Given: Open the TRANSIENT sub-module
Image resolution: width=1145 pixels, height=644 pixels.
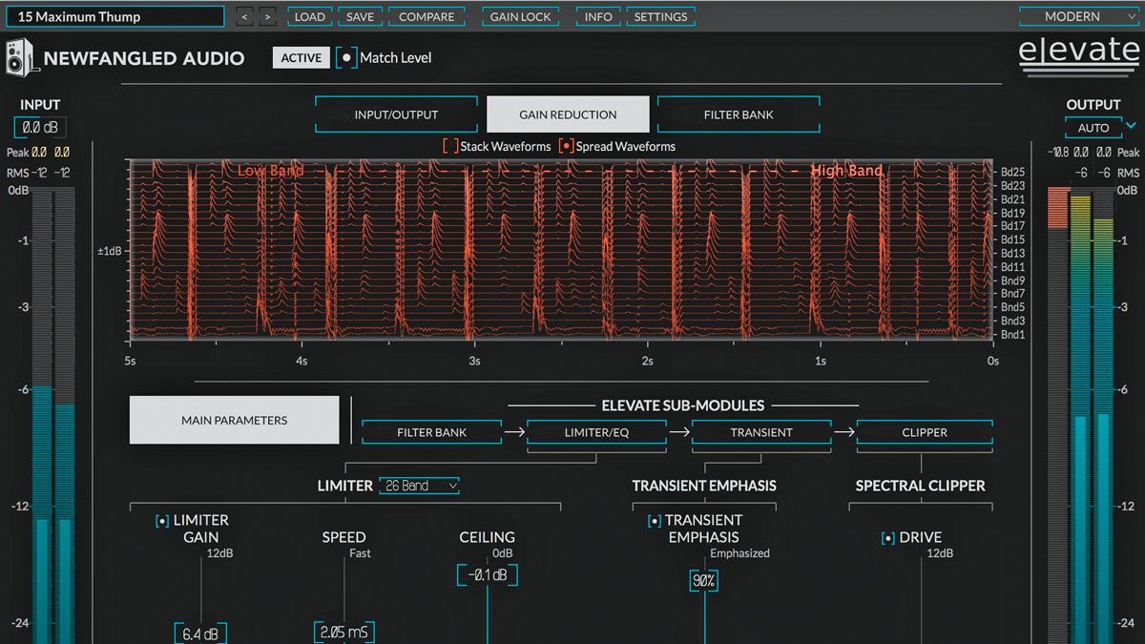Looking at the screenshot, I should tap(760, 432).
